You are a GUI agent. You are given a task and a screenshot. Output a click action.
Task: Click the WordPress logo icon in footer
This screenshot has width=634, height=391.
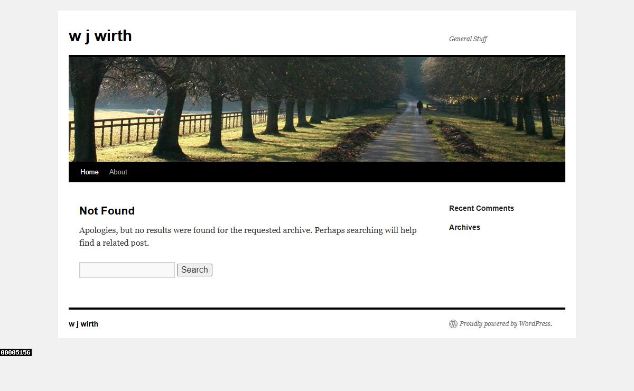click(x=453, y=324)
